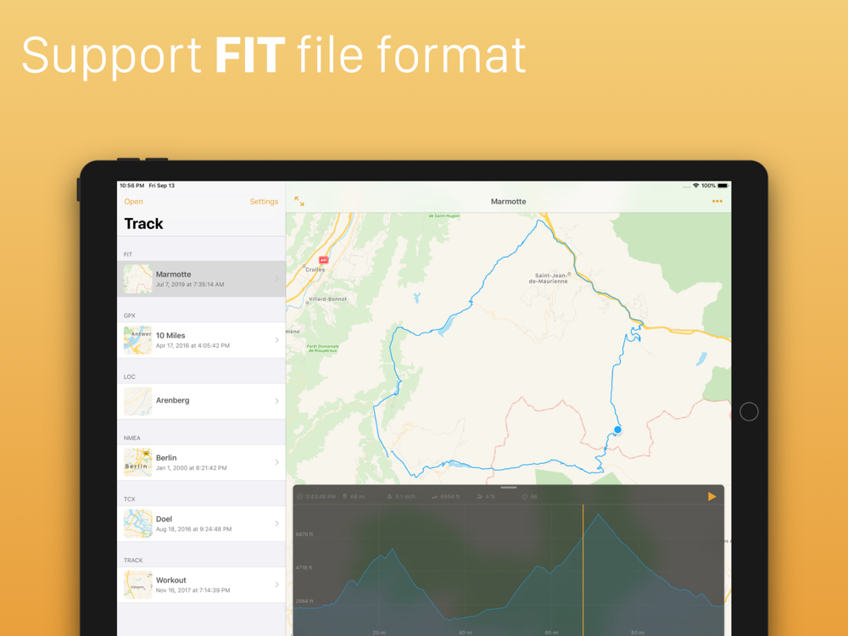Click the iPad home button
This screenshot has height=636, width=848.
(x=749, y=411)
